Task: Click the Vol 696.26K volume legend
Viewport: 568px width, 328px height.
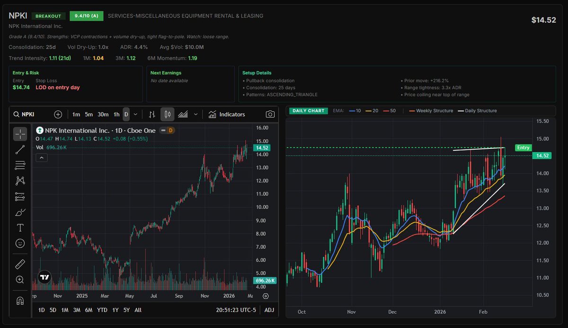Action: [x=52, y=147]
